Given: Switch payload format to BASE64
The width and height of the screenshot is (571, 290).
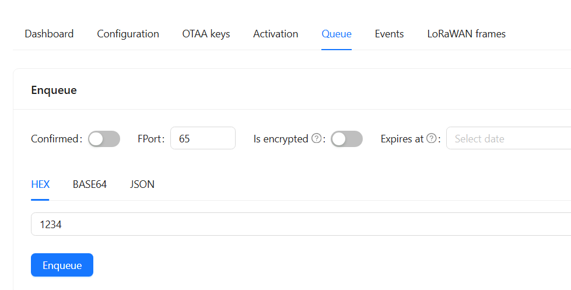Looking at the screenshot, I should pyautogui.click(x=90, y=184).
